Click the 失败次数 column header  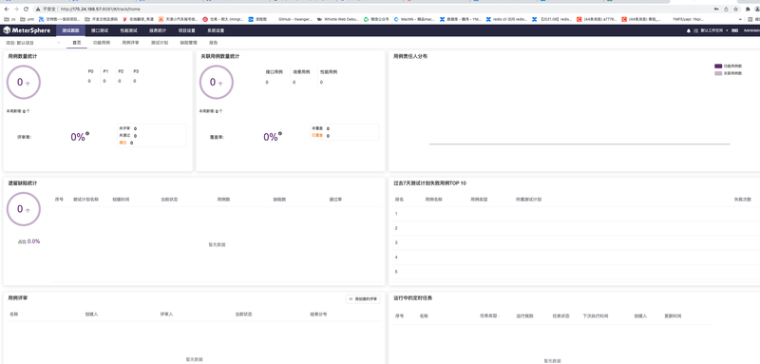[742, 200]
